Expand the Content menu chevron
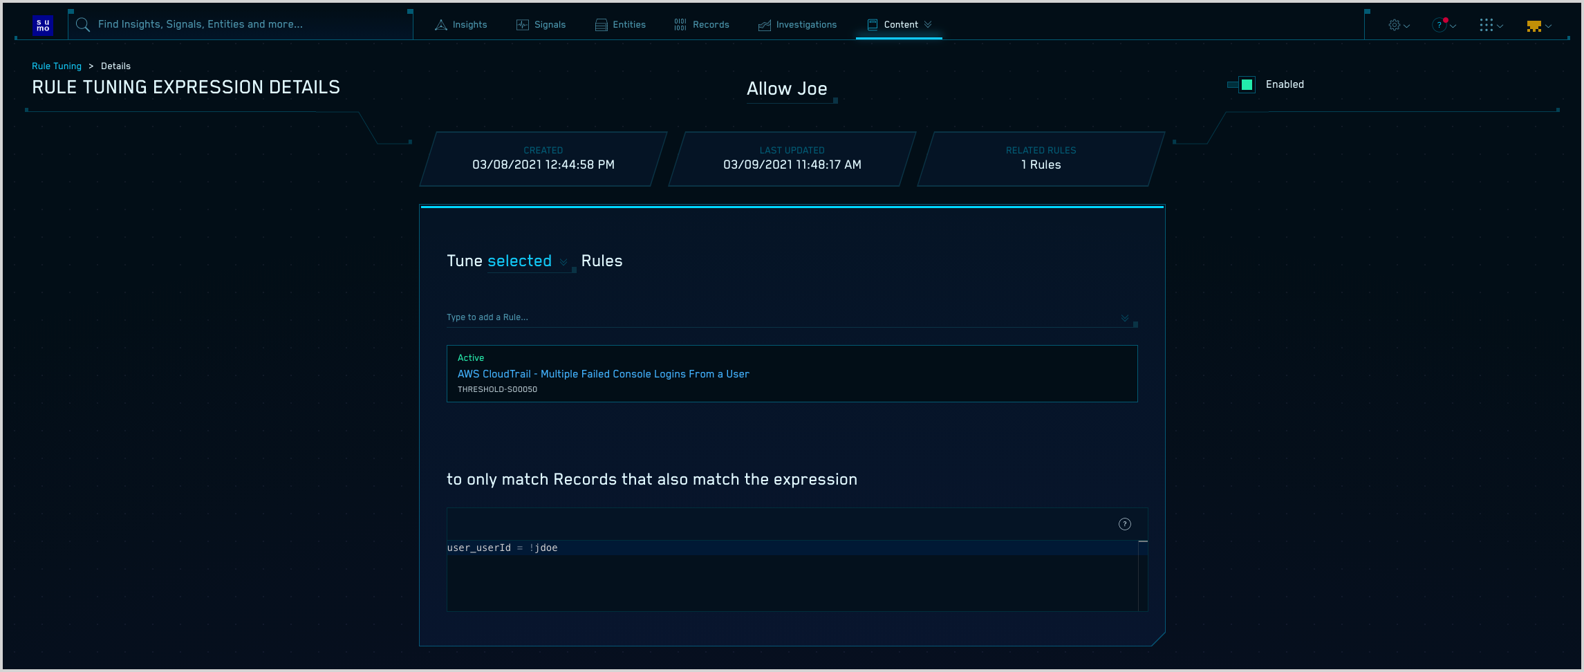Viewport: 1584px width, 672px height. point(928,24)
